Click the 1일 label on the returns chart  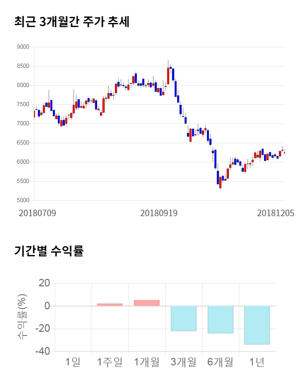tap(73, 362)
